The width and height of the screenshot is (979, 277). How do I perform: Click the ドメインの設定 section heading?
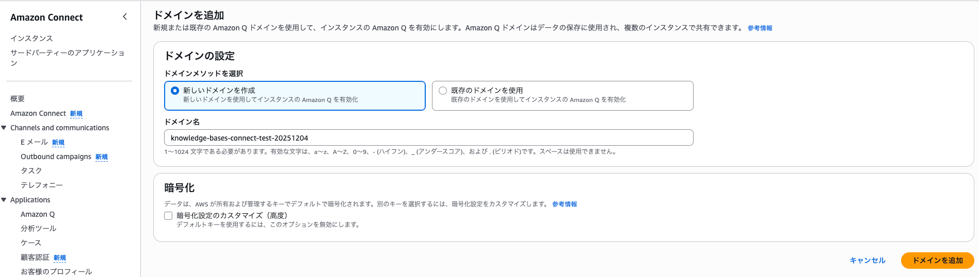click(x=199, y=56)
